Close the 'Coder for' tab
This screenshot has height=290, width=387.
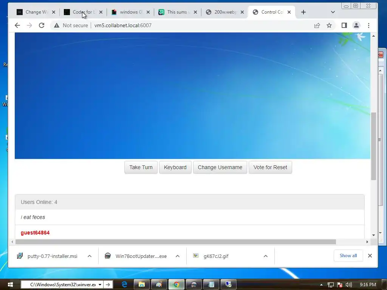(101, 12)
